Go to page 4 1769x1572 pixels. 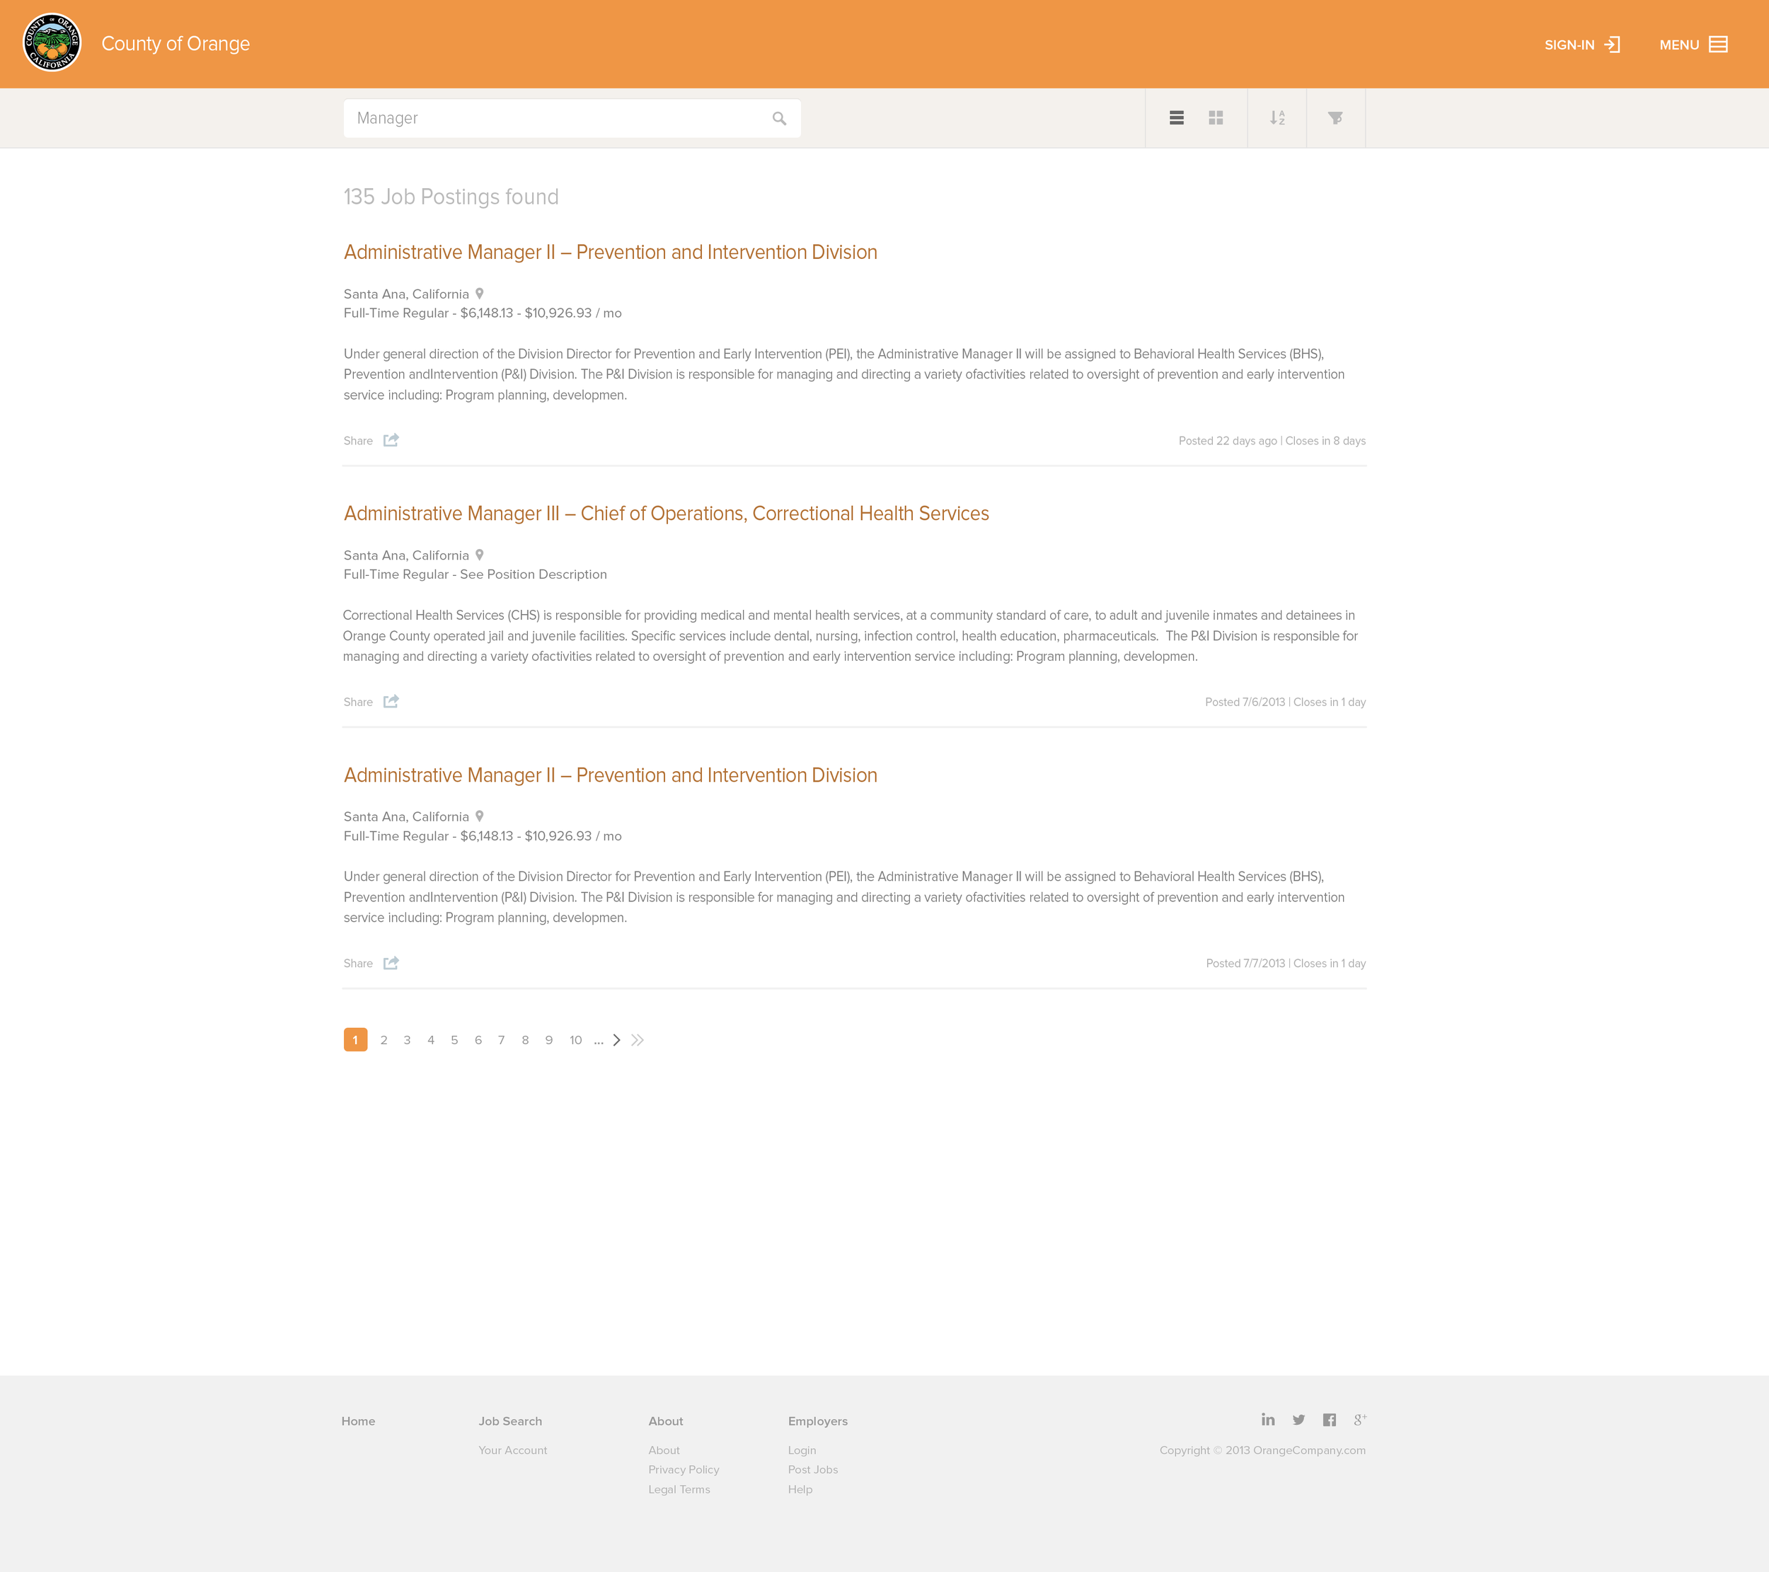click(x=431, y=1040)
